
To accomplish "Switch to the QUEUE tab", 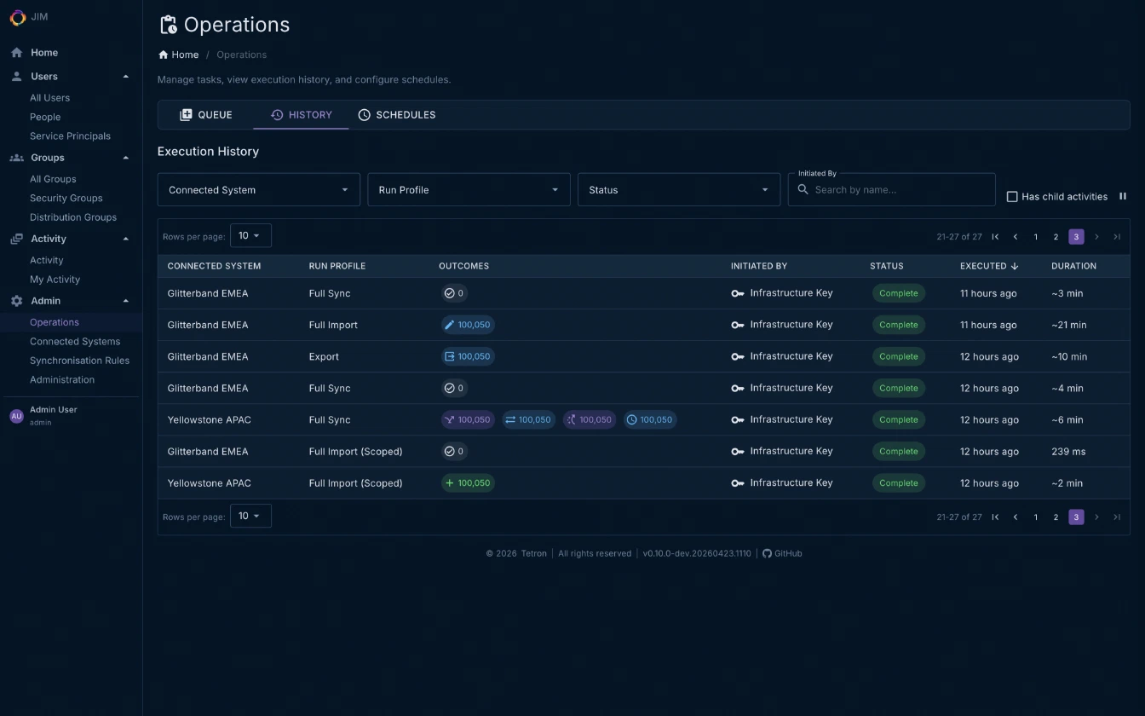I will pyautogui.click(x=206, y=114).
